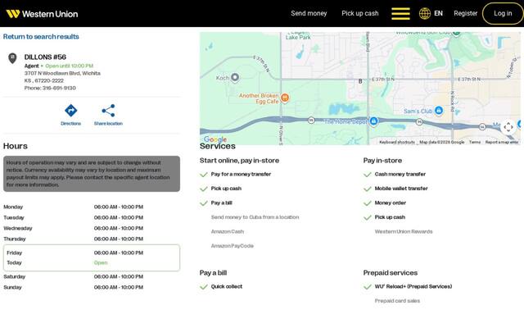524x328 pixels.
Task: Click the Sam's Club map marker
Action: coord(439,110)
